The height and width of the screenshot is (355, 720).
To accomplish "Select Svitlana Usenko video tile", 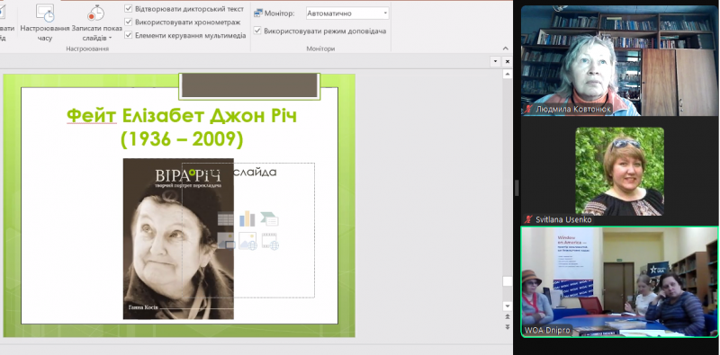I will click(619, 172).
